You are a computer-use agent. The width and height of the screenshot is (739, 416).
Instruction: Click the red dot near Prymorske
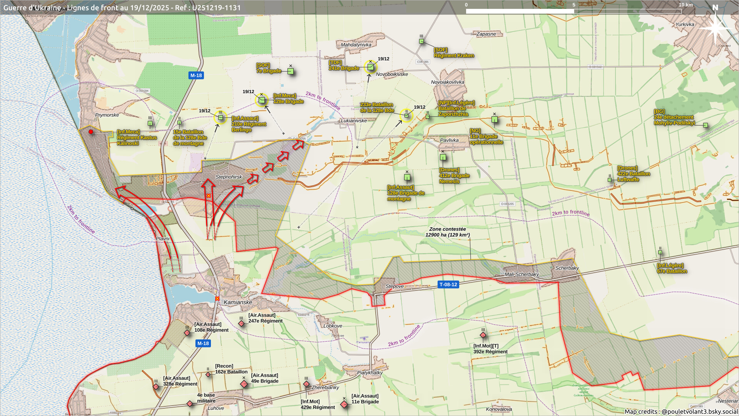pos(91,132)
